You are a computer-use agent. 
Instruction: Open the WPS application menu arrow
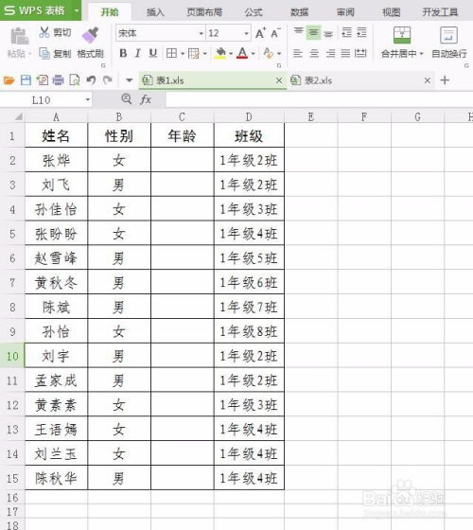click(x=77, y=10)
